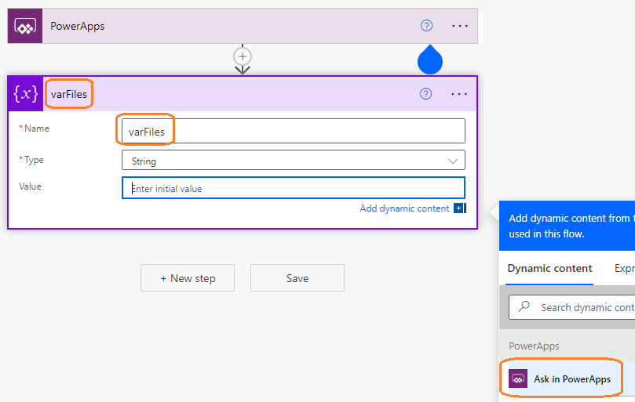Expand the Type dropdown set to String
Viewport: 635px width, 402px height.
[x=452, y=161]
